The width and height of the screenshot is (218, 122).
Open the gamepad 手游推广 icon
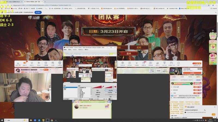(x=171, y=63)
